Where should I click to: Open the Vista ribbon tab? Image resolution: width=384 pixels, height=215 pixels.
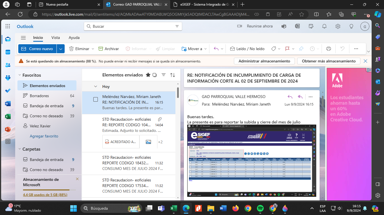(55, 38)
